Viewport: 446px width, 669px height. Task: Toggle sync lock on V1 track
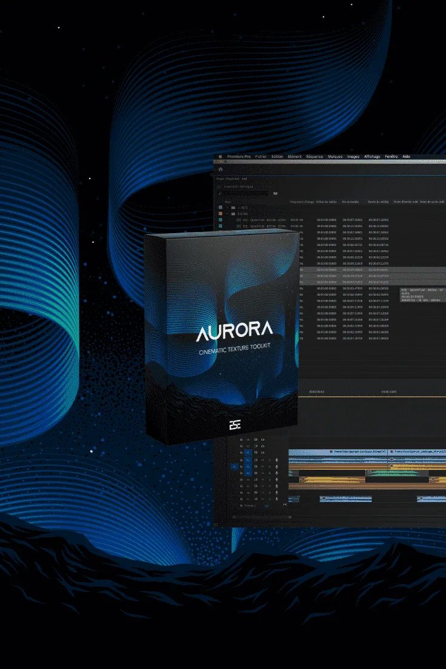[x=256, y=453]
